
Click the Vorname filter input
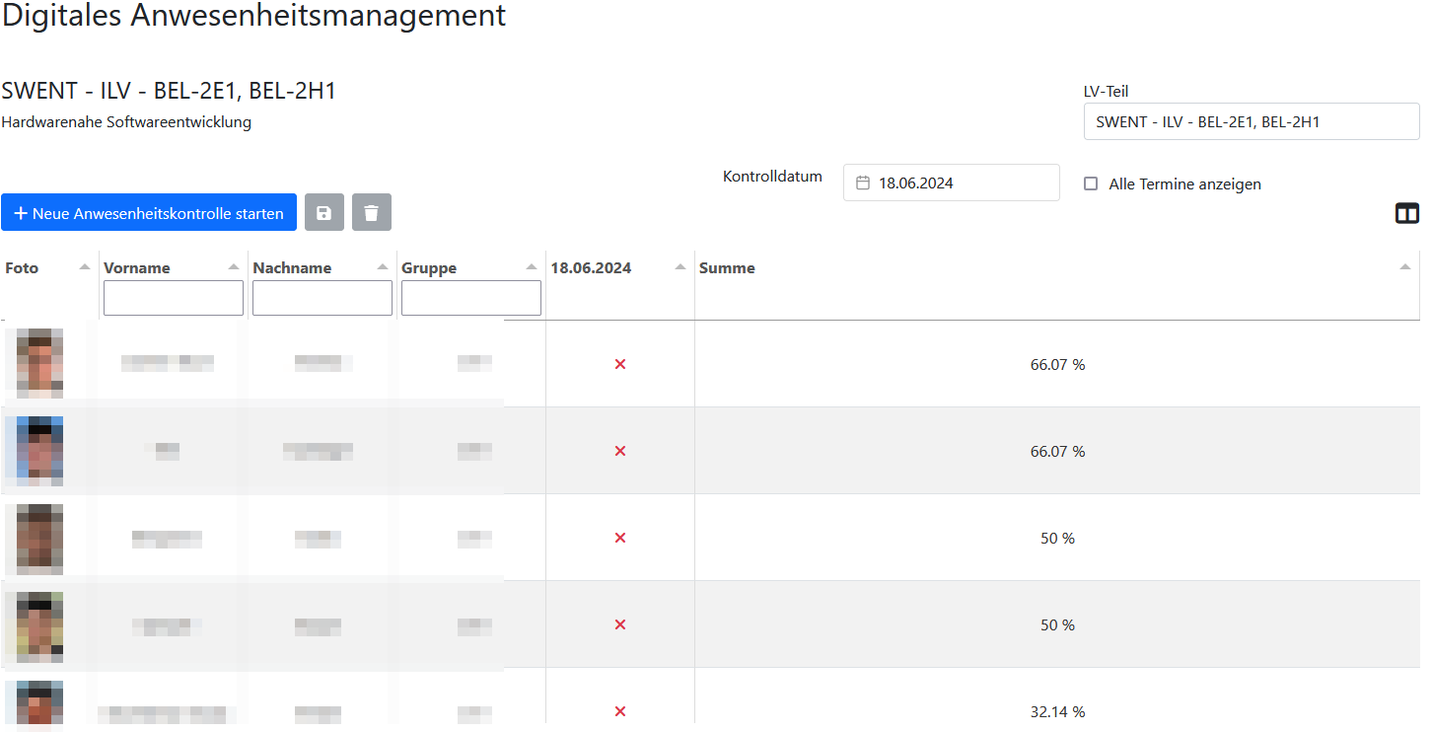click(x=174, y=298)
